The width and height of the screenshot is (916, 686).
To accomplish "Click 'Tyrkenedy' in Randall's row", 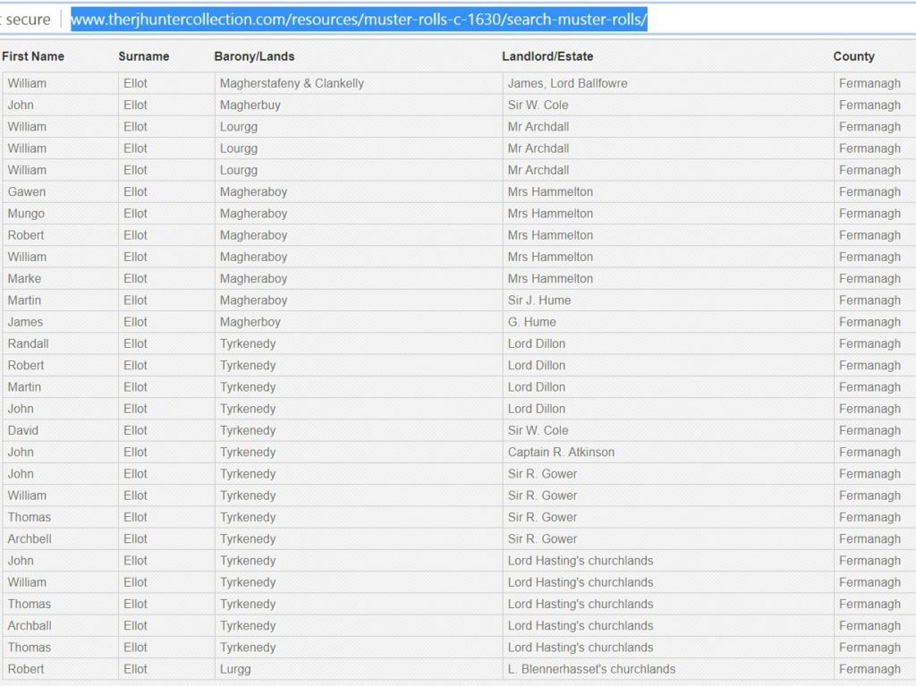I will (248, 343).
